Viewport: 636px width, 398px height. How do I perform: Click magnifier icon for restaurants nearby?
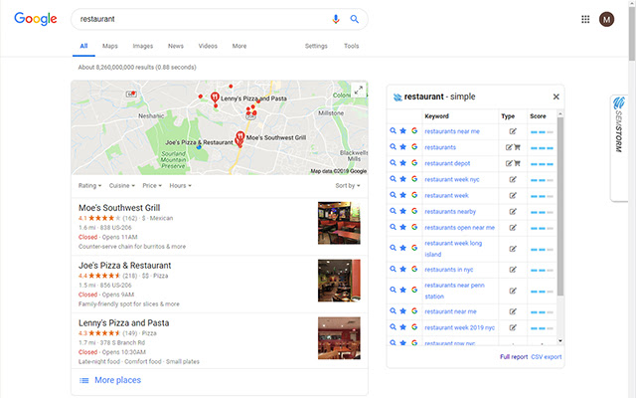(393, 211)
